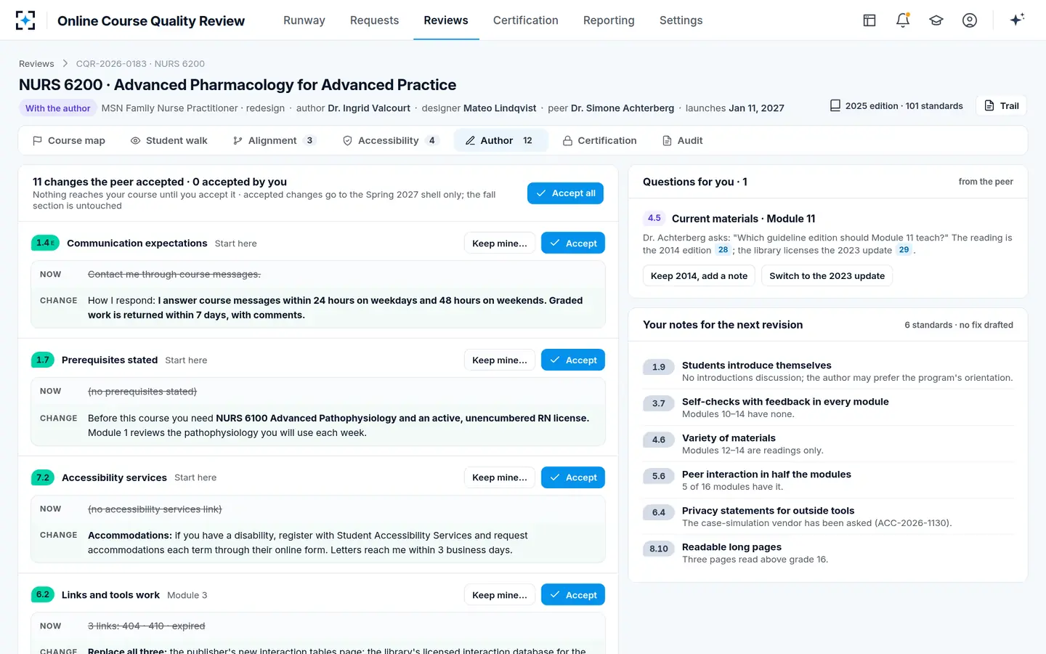Viewport: 1046px width, 654px height.
Task: Accept the Links and tools work change
Action: (x=573, y=595)
